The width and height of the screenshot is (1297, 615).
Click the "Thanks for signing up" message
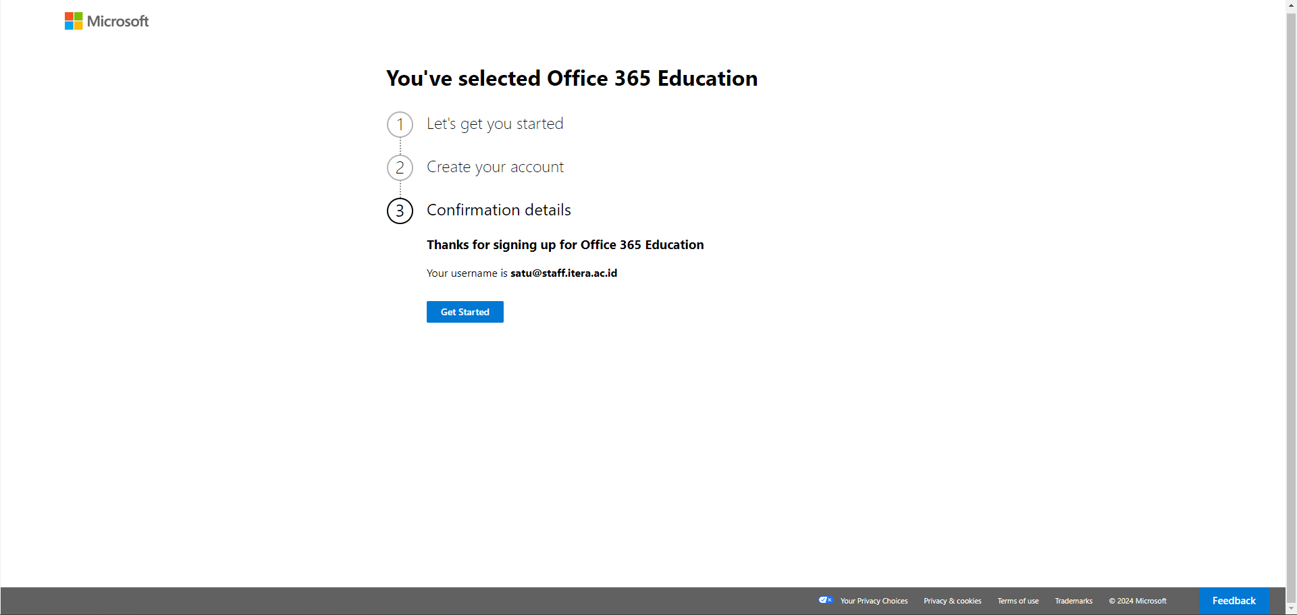tap(564, 245)
